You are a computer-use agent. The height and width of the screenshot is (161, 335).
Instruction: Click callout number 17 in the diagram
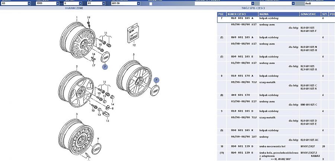click(x=93, y=65)
